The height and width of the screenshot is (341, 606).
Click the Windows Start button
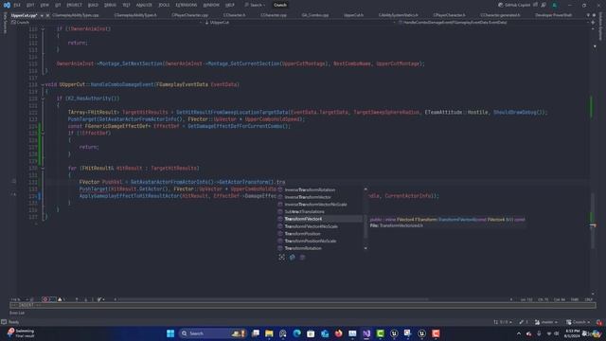click(170, 333)
